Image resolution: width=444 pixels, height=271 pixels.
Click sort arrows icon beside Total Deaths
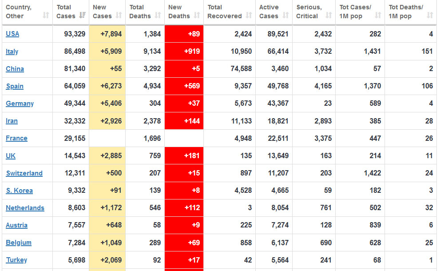click(x=158, y=16)
